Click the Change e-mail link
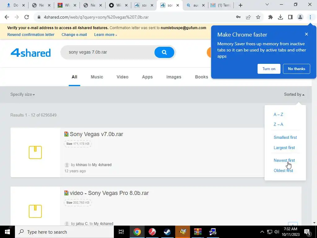The width and height of the screenshot is (317, 238). (x=74, y=35)
